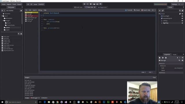The height and width of the screenshot is (104, 185).
Task: Select playerSpawn.gd in the script list
Action: click(x=32, y=18)
